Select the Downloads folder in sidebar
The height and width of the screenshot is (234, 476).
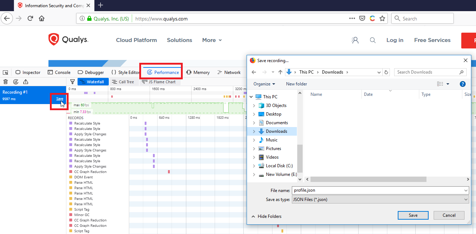pos(277,131)
